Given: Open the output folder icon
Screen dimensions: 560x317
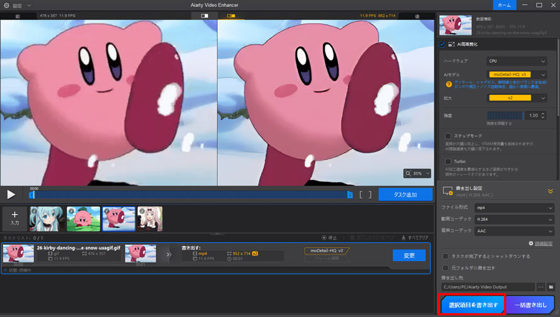Looking at the screenshot, I should click(x=551, y=287).
